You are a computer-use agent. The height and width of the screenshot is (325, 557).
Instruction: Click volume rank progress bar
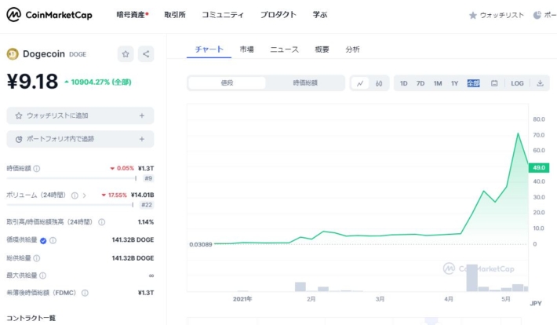point(70,205)
